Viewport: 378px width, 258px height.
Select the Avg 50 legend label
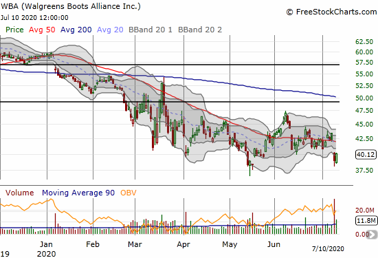click(x=42, y=30)
